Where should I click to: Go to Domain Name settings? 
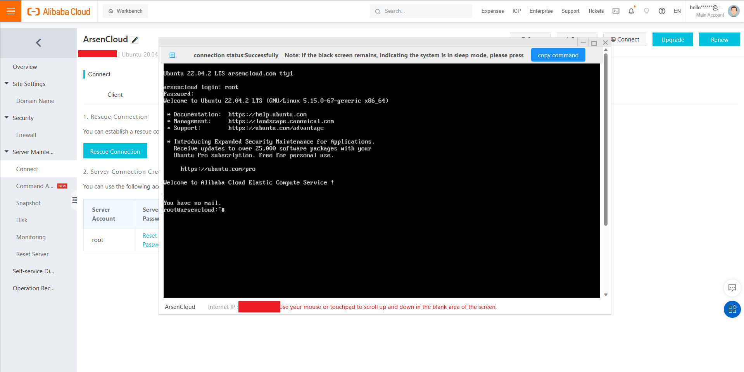tap(35, 101)
